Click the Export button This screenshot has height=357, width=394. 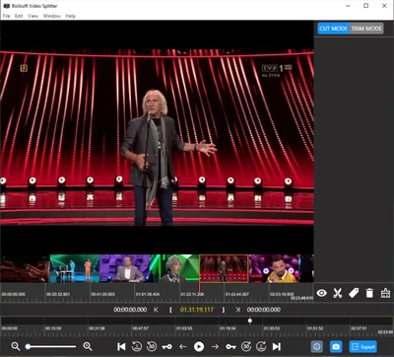click(362, 347)
